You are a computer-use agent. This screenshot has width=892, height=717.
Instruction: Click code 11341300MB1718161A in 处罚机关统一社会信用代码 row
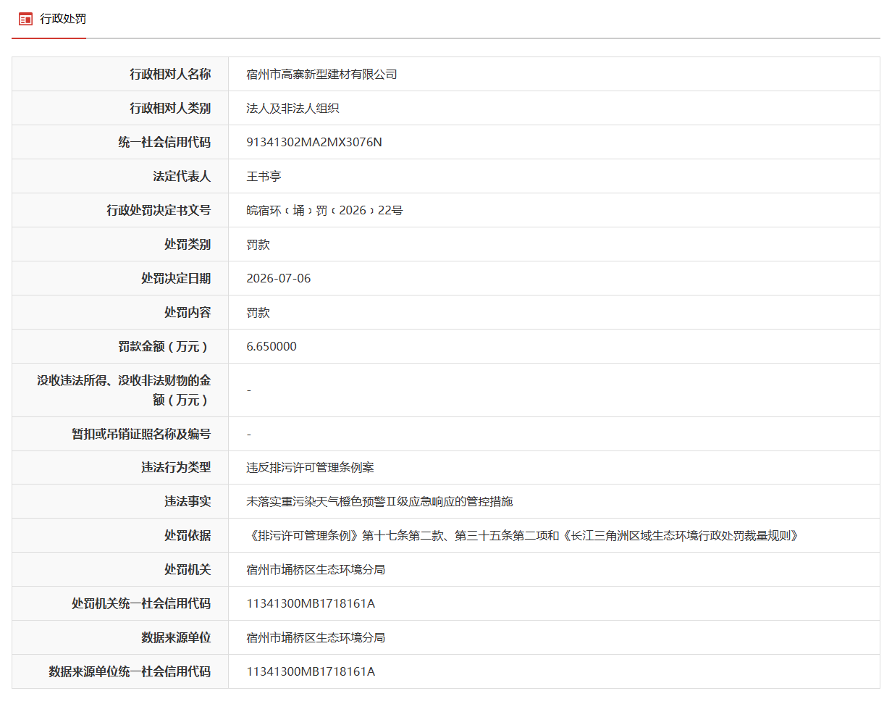coord(311,603)
